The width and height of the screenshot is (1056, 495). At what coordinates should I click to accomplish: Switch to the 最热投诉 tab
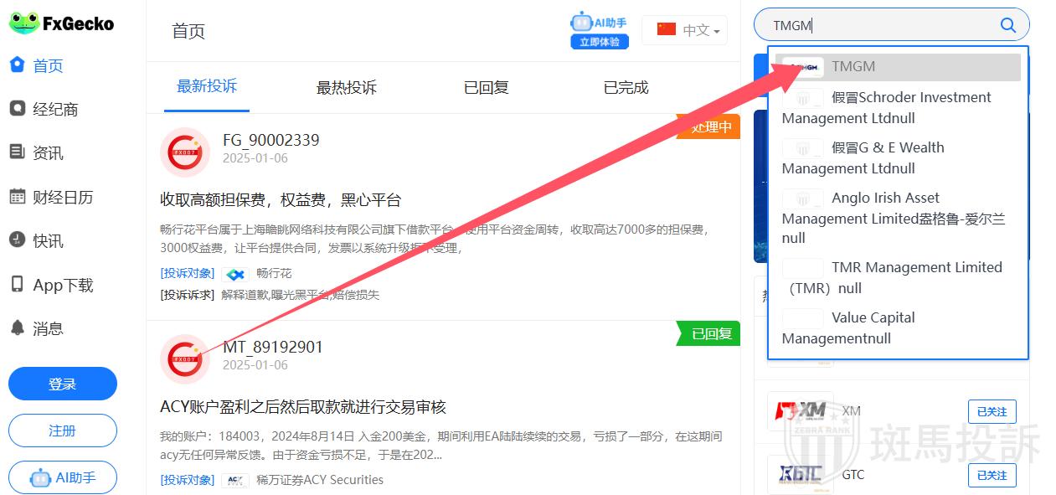pyautogui.click(x=346, y=87)
